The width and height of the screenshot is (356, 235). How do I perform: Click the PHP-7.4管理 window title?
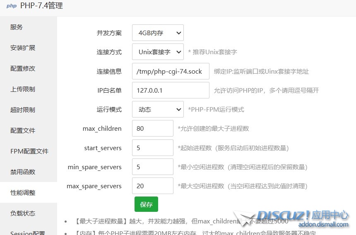pos(41,5)
